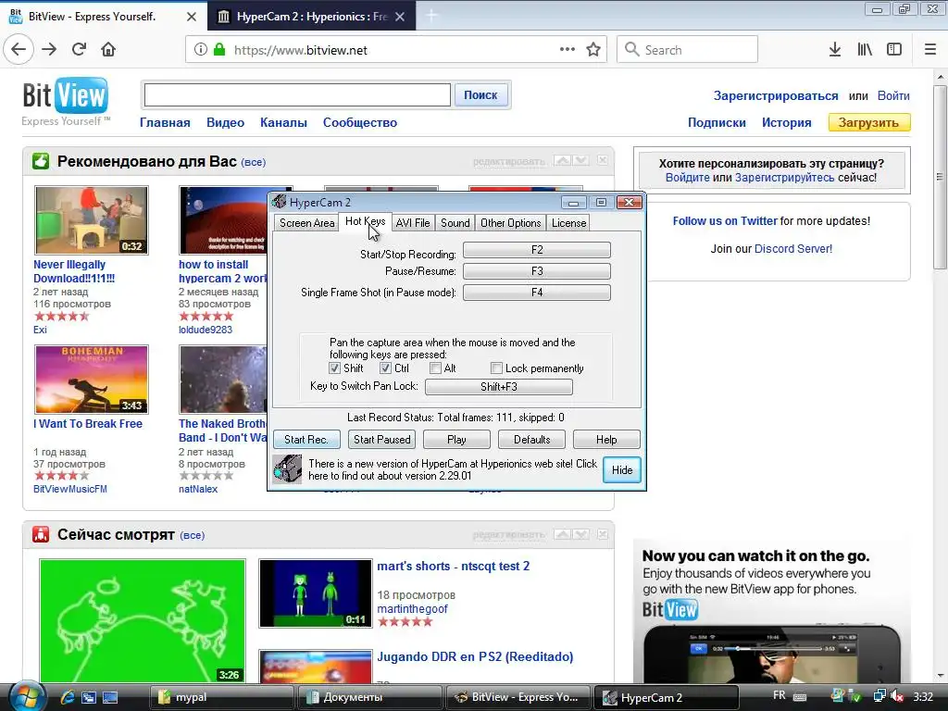The width and height of the screenshot is (948, 711).
Task: Toggle the Ctrl pan key checkbox
Action: point(386,368)
